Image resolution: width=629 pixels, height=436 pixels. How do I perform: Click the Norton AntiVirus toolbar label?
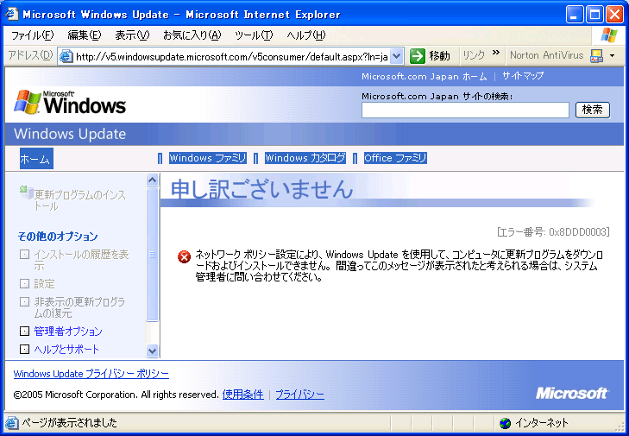[546, 55]
